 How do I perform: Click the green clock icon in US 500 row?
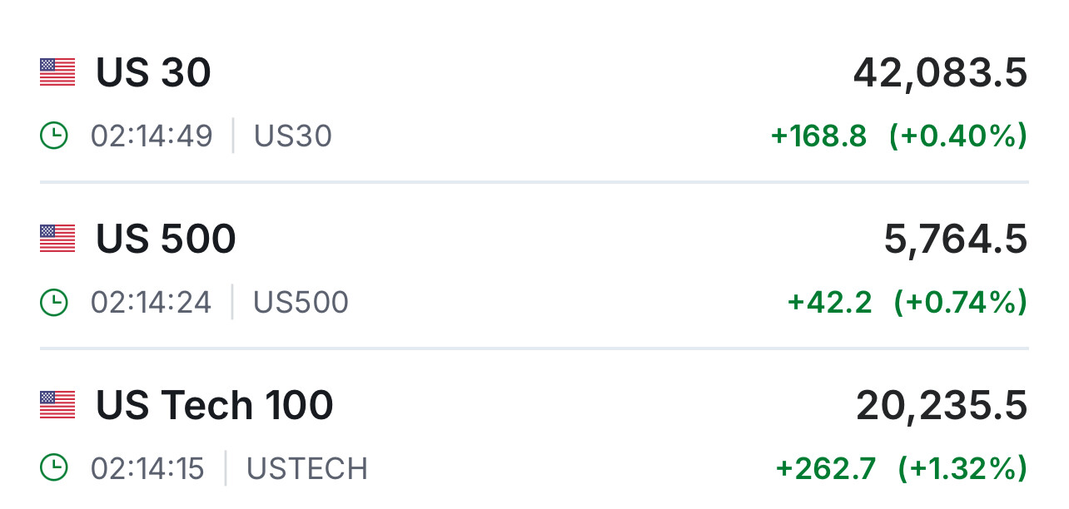(54, 302)
